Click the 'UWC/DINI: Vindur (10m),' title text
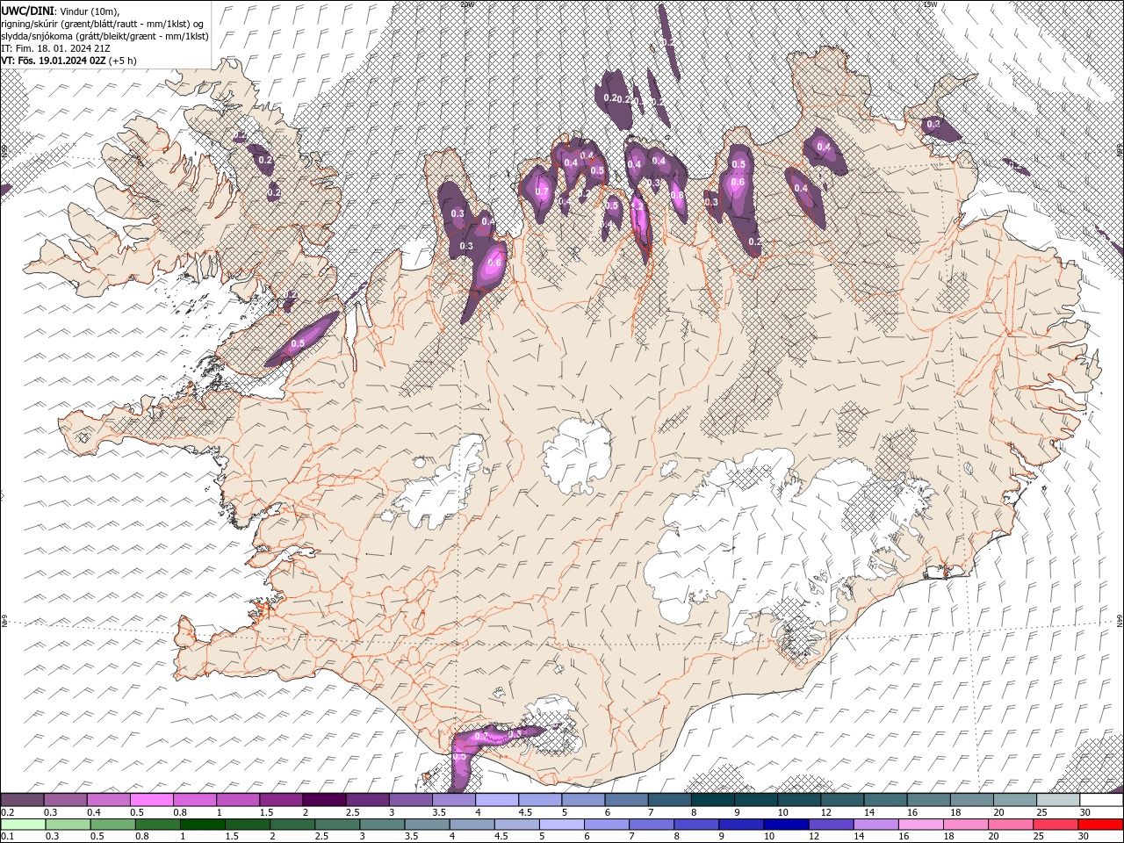The height and width of the screenshot is (843, 1124). [x=60, y=10]
